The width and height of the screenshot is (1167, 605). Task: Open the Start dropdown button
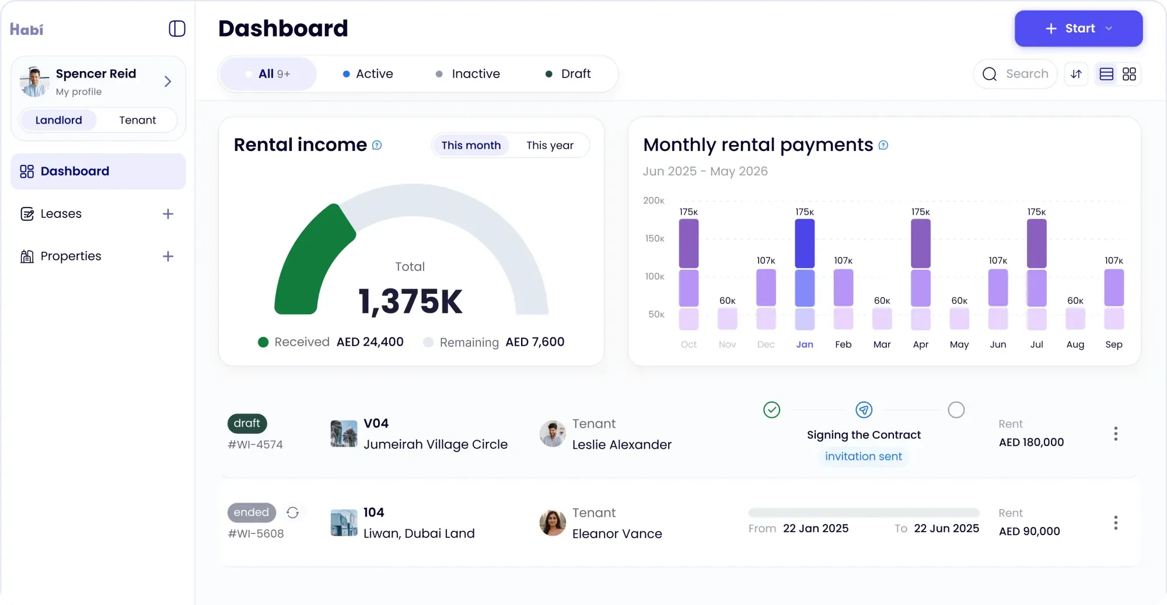click(x=1078, y=29)
